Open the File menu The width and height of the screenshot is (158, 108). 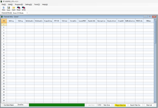click(x=4, y=5)
